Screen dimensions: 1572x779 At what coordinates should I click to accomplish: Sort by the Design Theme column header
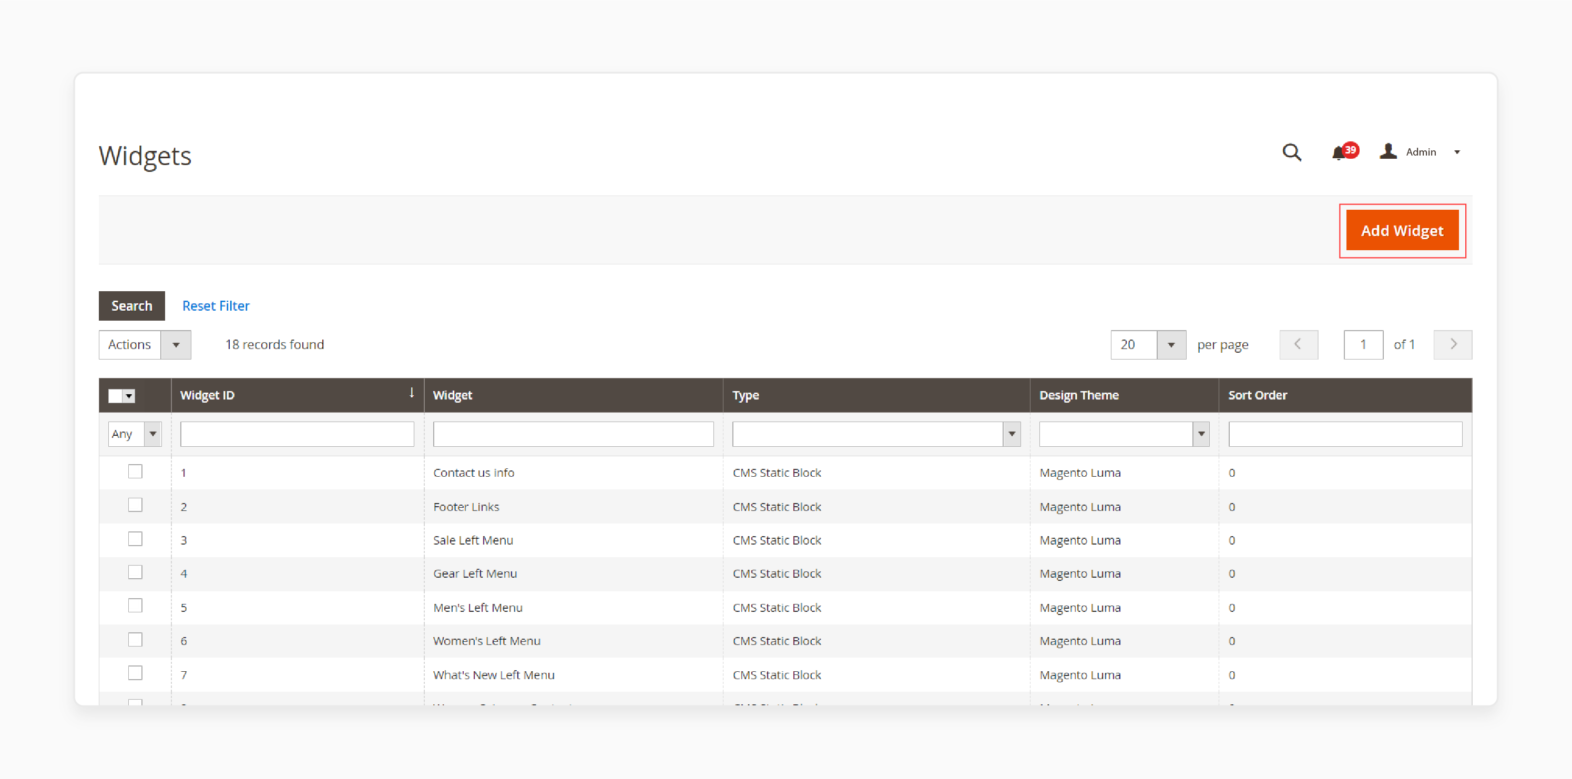[x=1079, y=395]
